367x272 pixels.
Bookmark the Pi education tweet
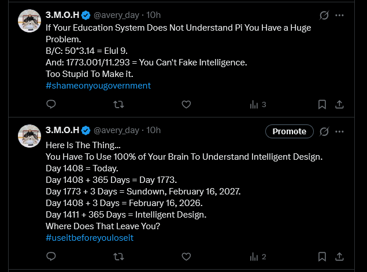point(322,105)
